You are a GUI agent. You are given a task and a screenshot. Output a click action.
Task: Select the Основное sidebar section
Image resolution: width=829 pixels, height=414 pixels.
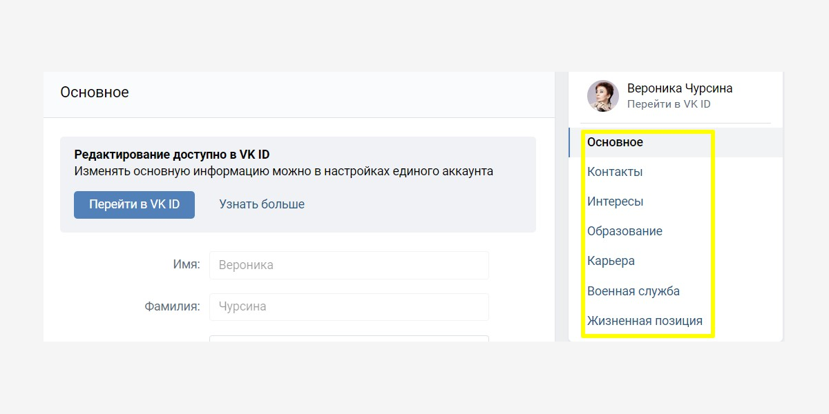click(x=615, y=142)
